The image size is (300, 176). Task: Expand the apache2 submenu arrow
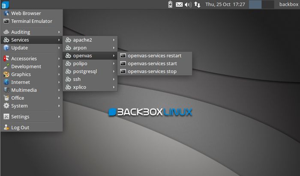point(114,40)
